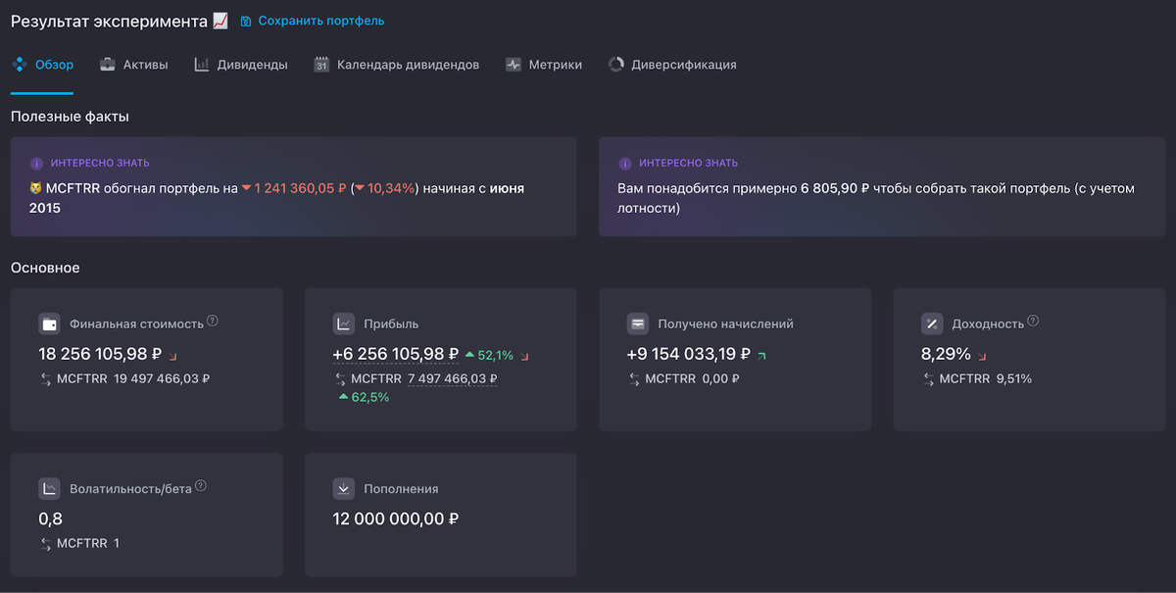The height and width of the screenshot is (593, 1176).
Task: Click the download icon beside Пополнения
Action: tap(344, 488)
